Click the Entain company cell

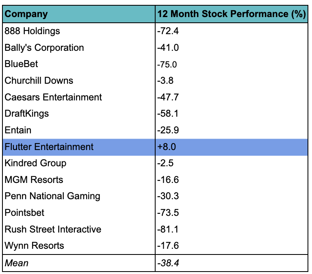(x=18, y=130)
